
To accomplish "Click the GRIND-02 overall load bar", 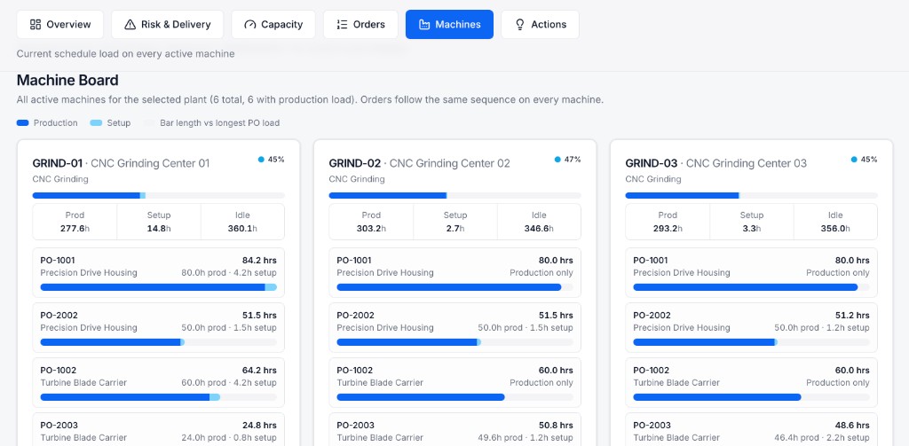I will pyautogui.click(x=454, y=196).
